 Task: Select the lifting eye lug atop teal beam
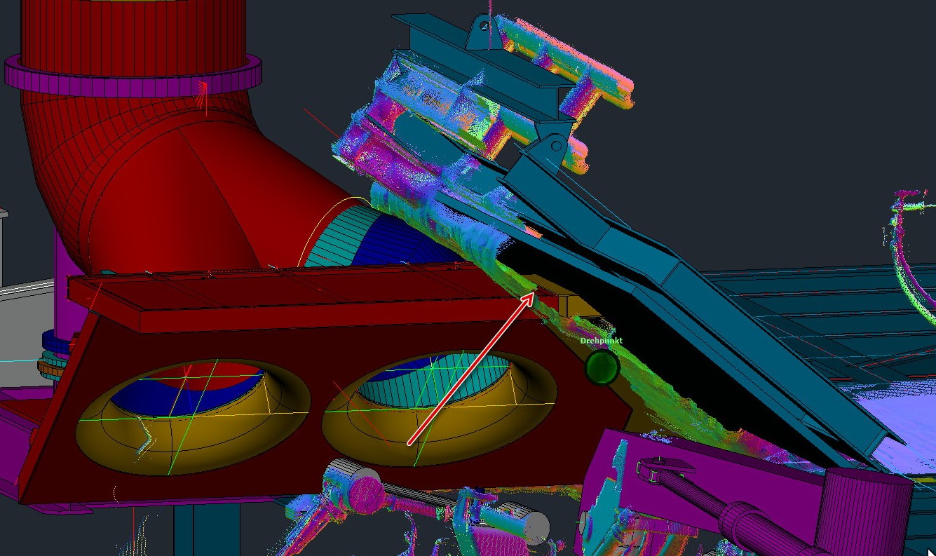tap(486, 30)
